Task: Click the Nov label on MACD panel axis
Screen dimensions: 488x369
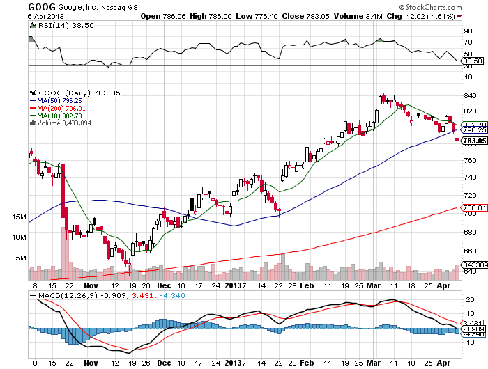Action: 91,363
